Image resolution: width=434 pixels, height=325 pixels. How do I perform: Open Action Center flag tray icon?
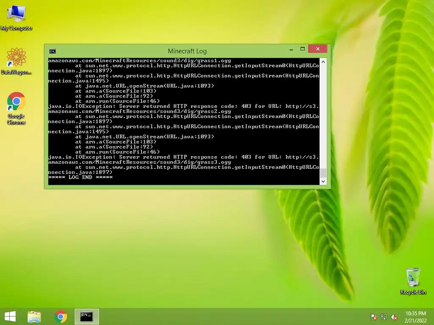coord(374,317)
